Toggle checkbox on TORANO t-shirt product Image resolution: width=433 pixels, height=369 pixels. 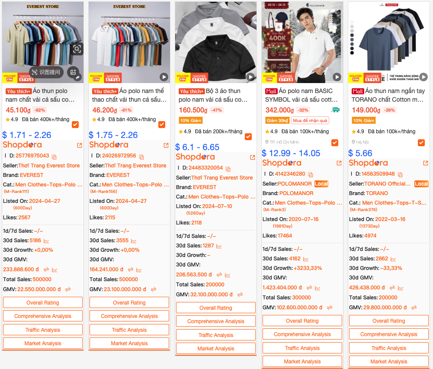[421, 143]
